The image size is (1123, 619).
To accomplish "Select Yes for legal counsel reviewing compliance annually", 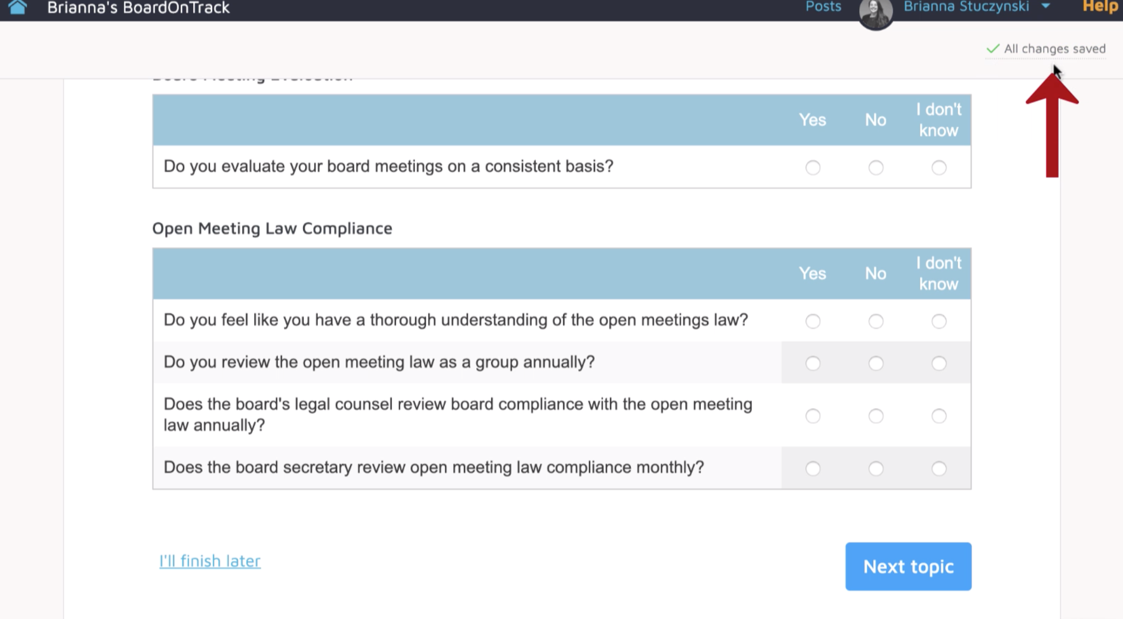I will click(813, 416).
